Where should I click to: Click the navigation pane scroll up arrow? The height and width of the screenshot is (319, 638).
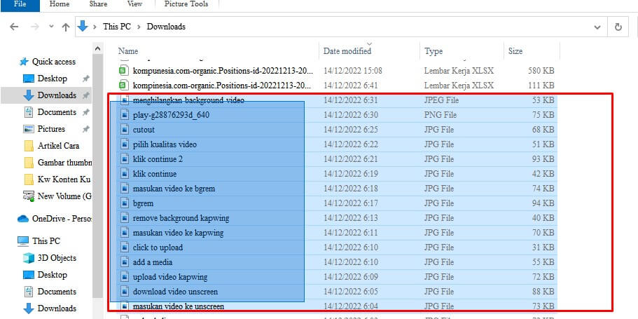[97, 48]
